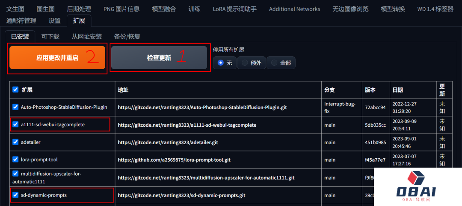Toggle the a1111-sd-webui-tagcomplete checkbox

click(15, 125)
